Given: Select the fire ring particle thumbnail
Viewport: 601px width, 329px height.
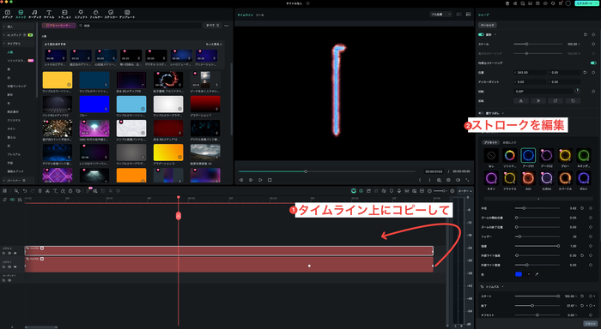Looking at the screenshot, I should click(x=168, y=80).
